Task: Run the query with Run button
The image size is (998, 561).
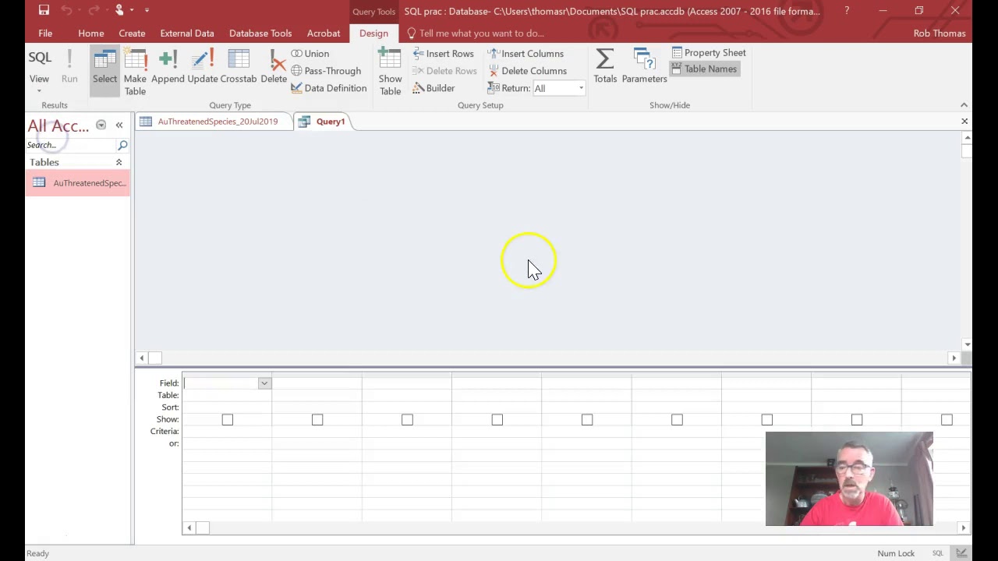Action: pyautogui.click(x=69, y=68)
